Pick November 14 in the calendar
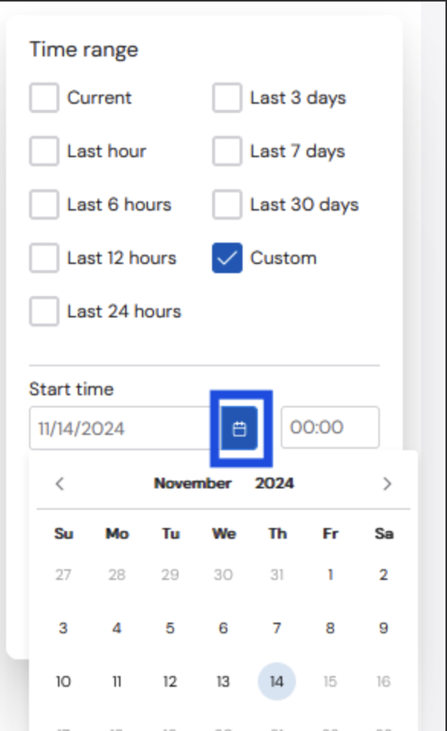447x731 pixels. tap(277, 681)
